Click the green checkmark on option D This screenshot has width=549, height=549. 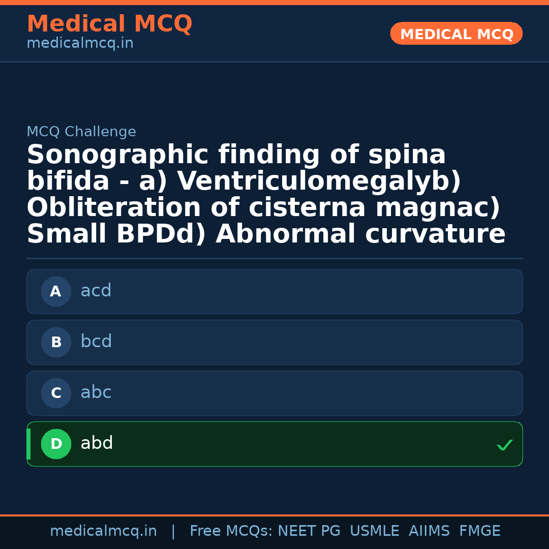click(504, 445)
